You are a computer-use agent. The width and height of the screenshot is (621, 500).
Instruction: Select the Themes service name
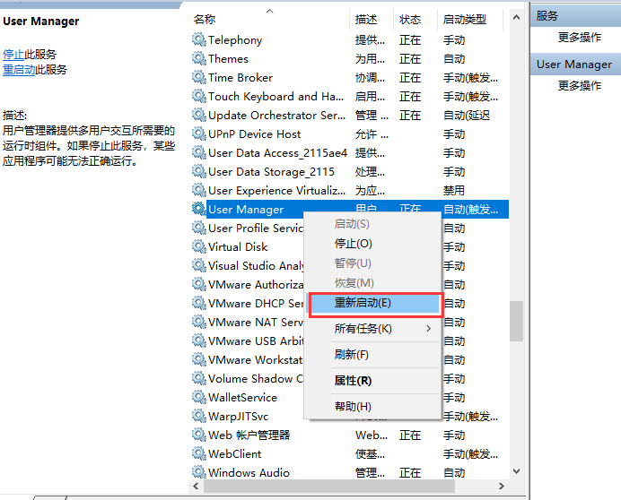click(x=228, y=59)
